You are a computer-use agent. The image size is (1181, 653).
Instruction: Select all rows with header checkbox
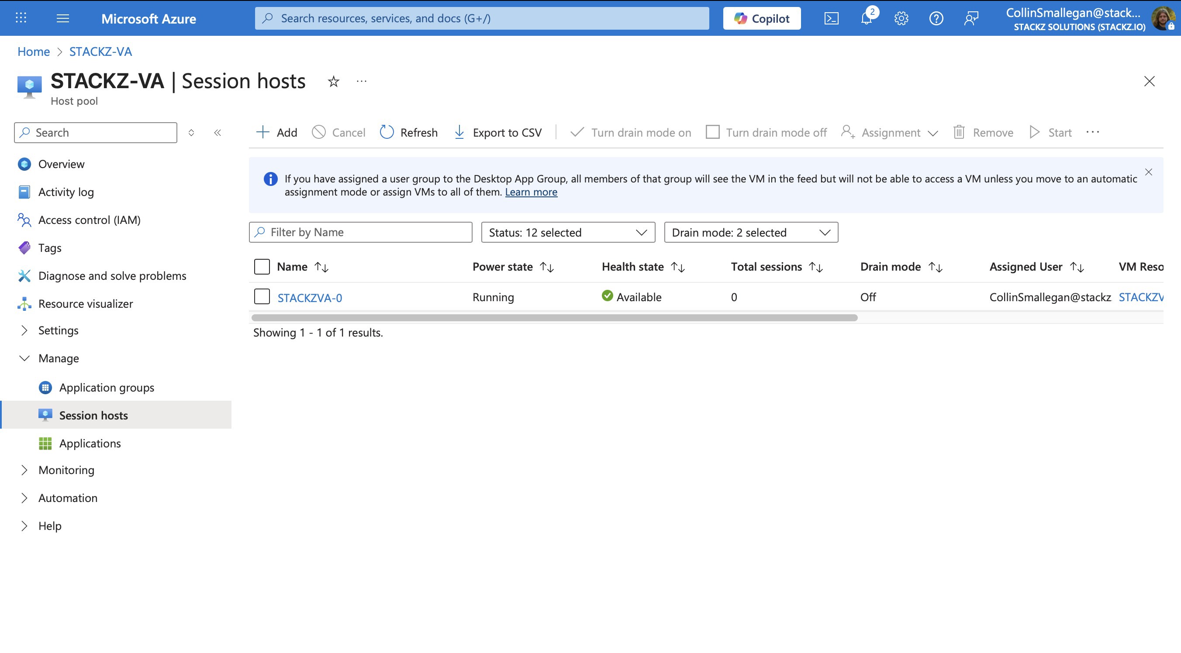point(262,266)
